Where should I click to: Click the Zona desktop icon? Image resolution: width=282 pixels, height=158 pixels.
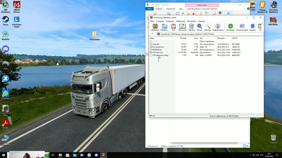pos(5,79)
